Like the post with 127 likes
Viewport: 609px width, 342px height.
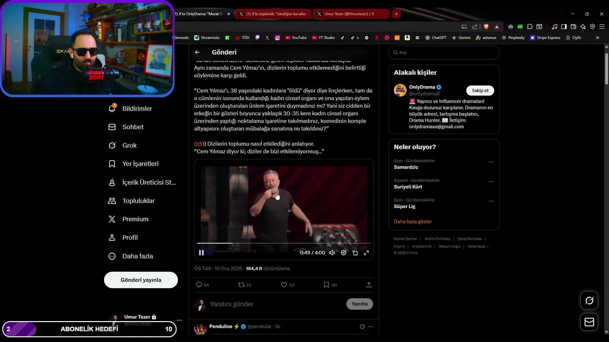288,285
